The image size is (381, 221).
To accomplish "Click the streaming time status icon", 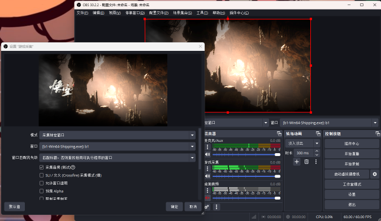I will 263,217.
